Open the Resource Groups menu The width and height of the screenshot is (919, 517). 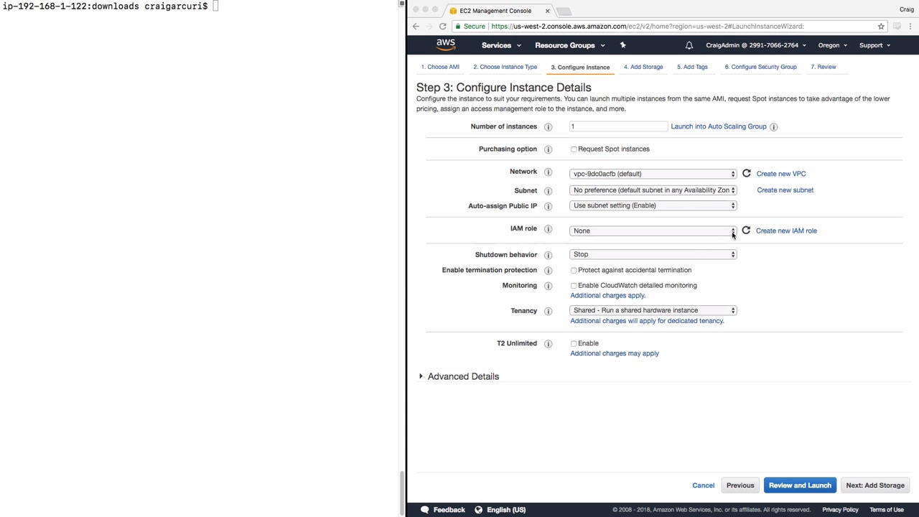click(x=570, y=45)
